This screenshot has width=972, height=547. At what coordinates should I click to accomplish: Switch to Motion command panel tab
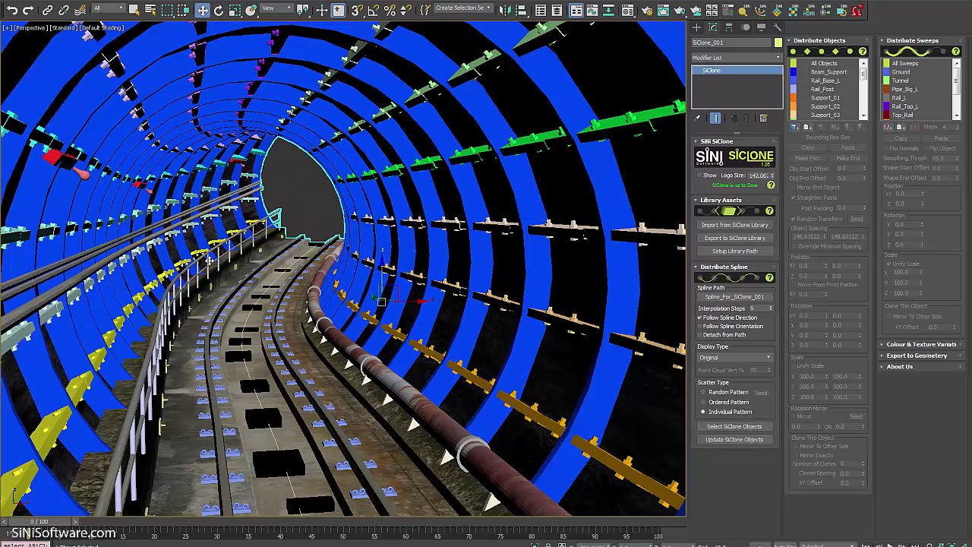pos(745,27)
